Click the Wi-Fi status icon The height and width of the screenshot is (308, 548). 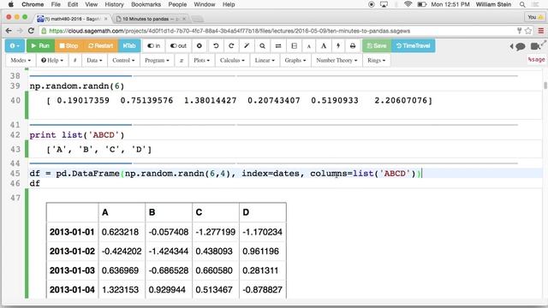(408, 4)
